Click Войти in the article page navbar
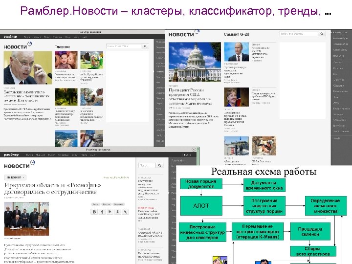The image size is (352, 264). tap(187, 155)
